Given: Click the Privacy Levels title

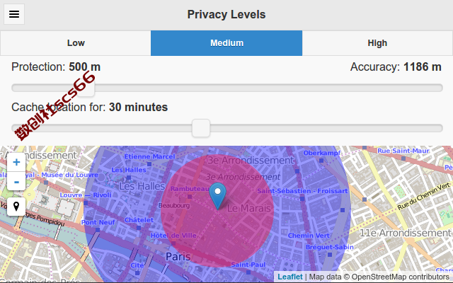Looking at the screenshot, I should click(226, 14).
